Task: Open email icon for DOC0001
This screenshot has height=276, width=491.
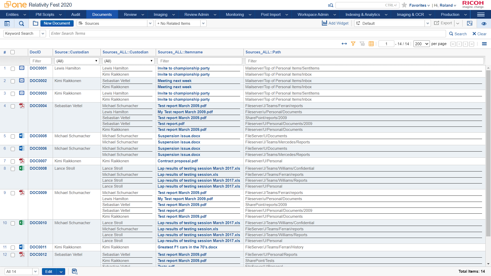Action: [22, 68]
